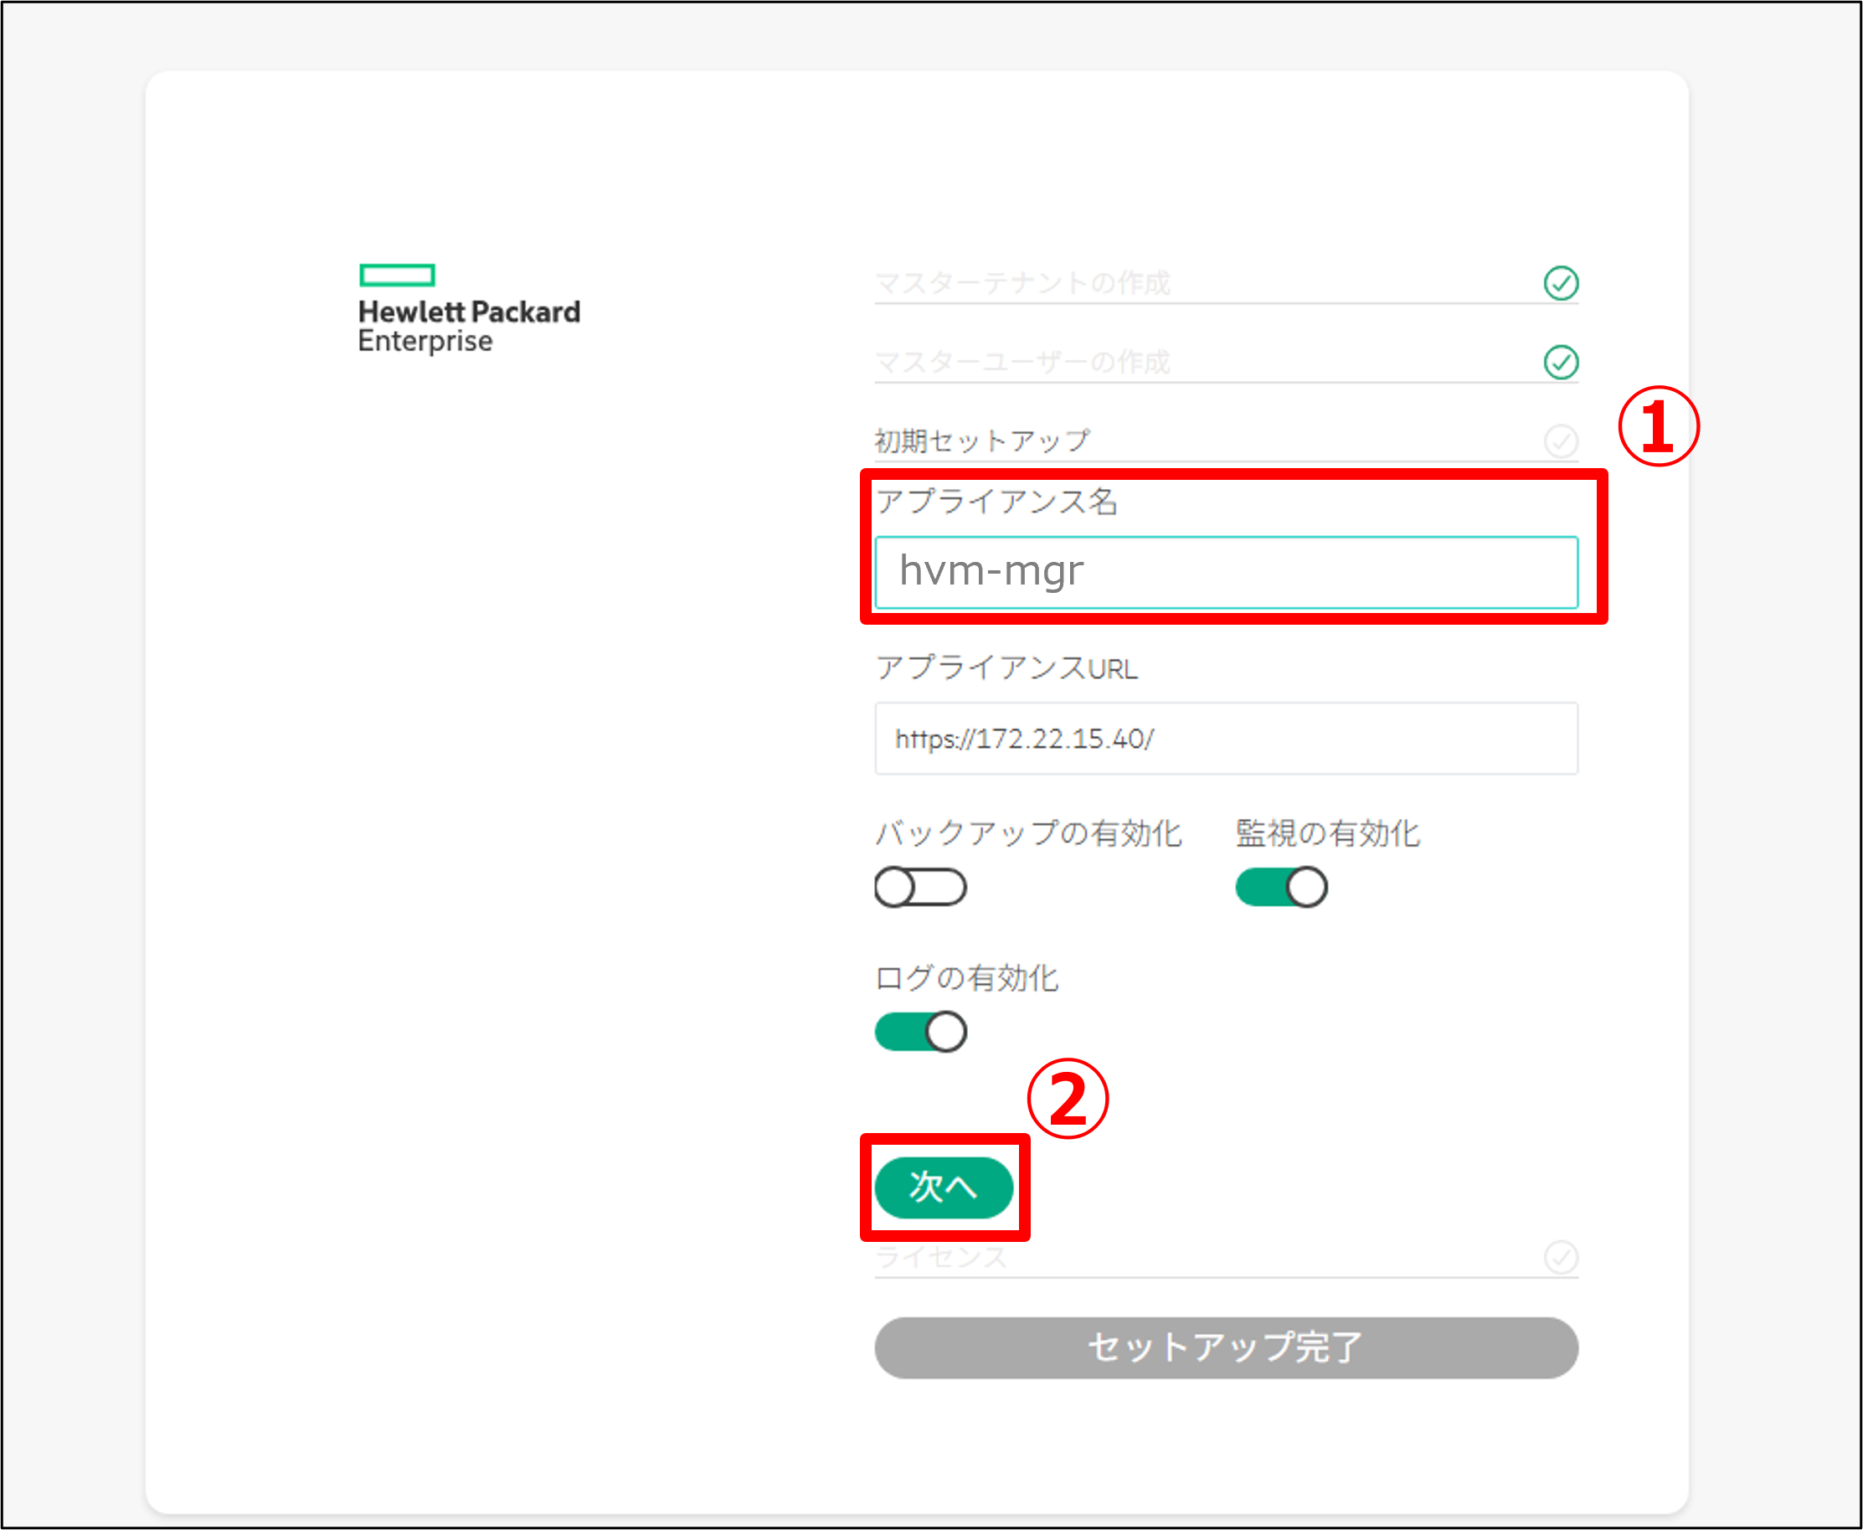
Task: Enable the バックアップの有効化 toggle
Action: 920,887
